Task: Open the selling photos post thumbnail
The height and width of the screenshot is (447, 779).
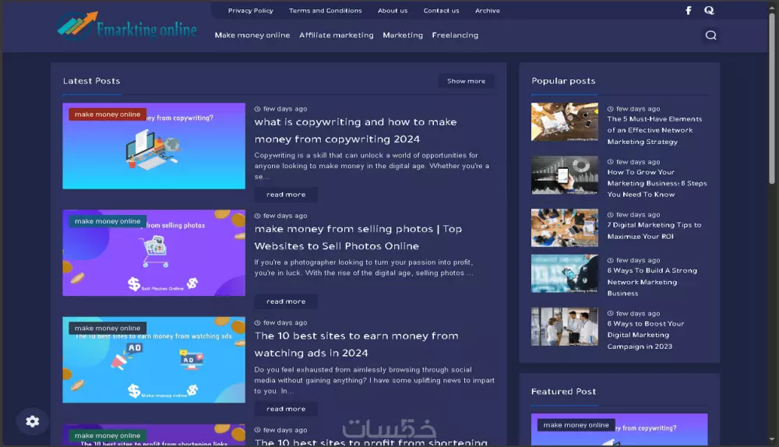Action: point(154,253)
